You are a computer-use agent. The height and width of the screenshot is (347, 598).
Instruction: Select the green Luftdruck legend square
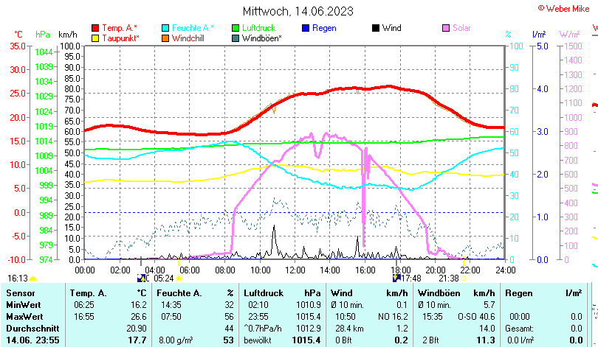(x=236, y=28)
